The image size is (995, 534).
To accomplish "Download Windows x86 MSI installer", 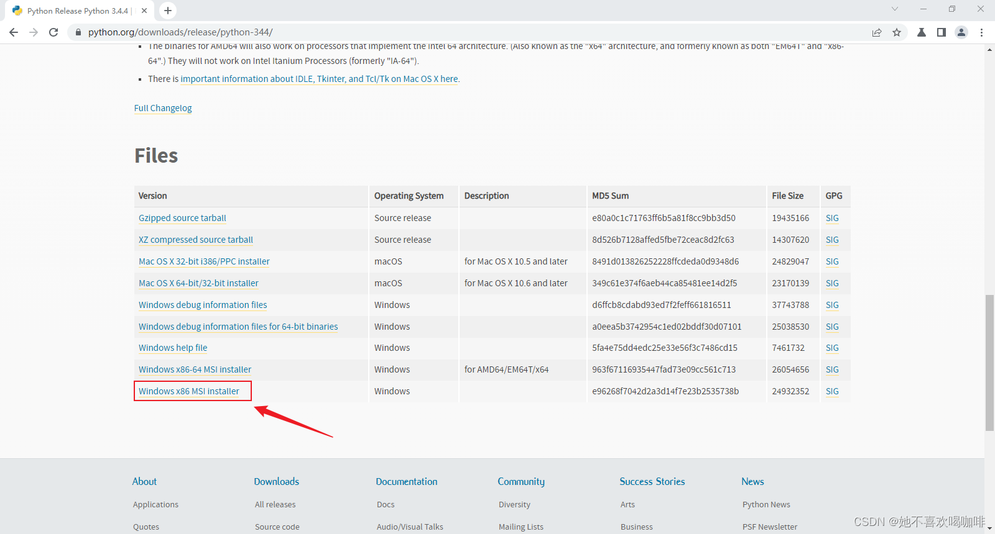I will (x=189, y=391).
